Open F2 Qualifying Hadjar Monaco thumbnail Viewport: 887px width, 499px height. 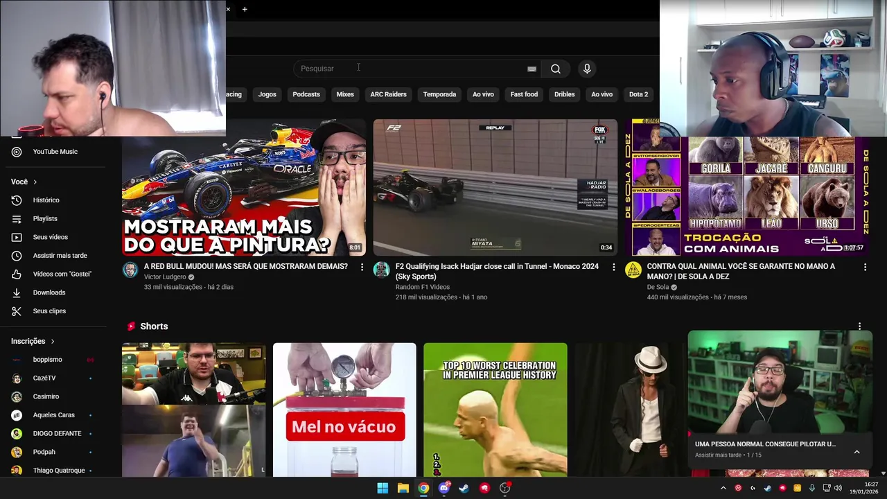point(495,187)
